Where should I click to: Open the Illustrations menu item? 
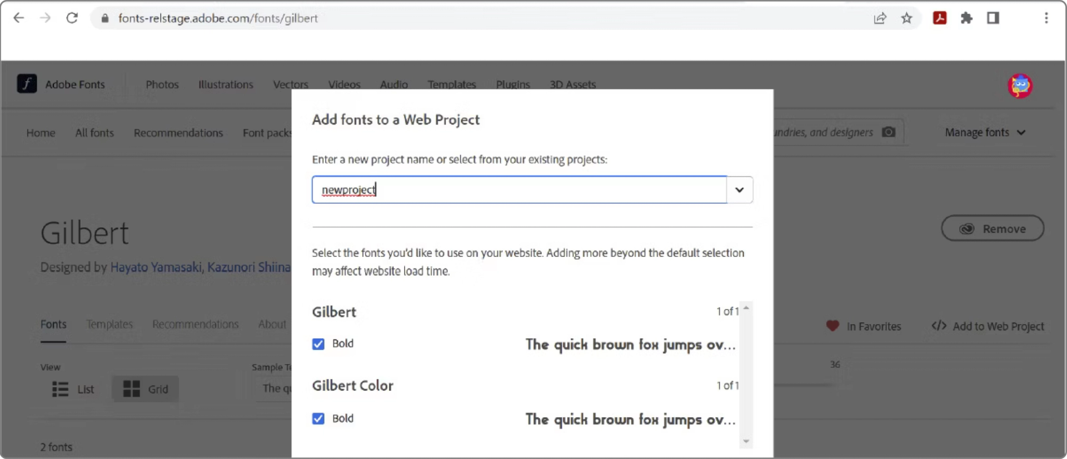(x=226, y=84)
